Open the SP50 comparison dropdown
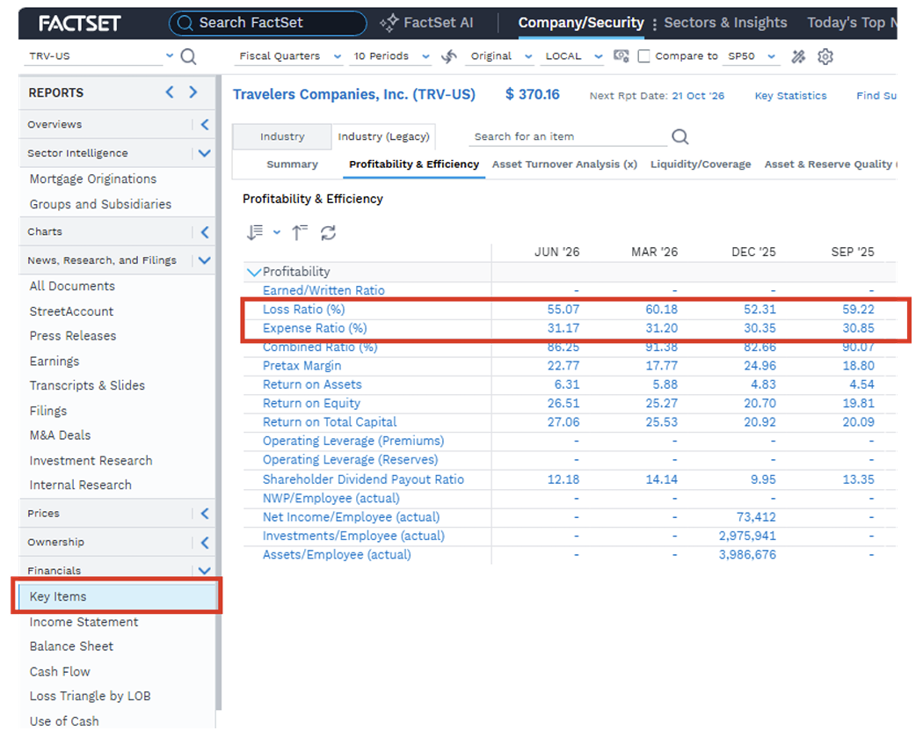 coord(751,56)
